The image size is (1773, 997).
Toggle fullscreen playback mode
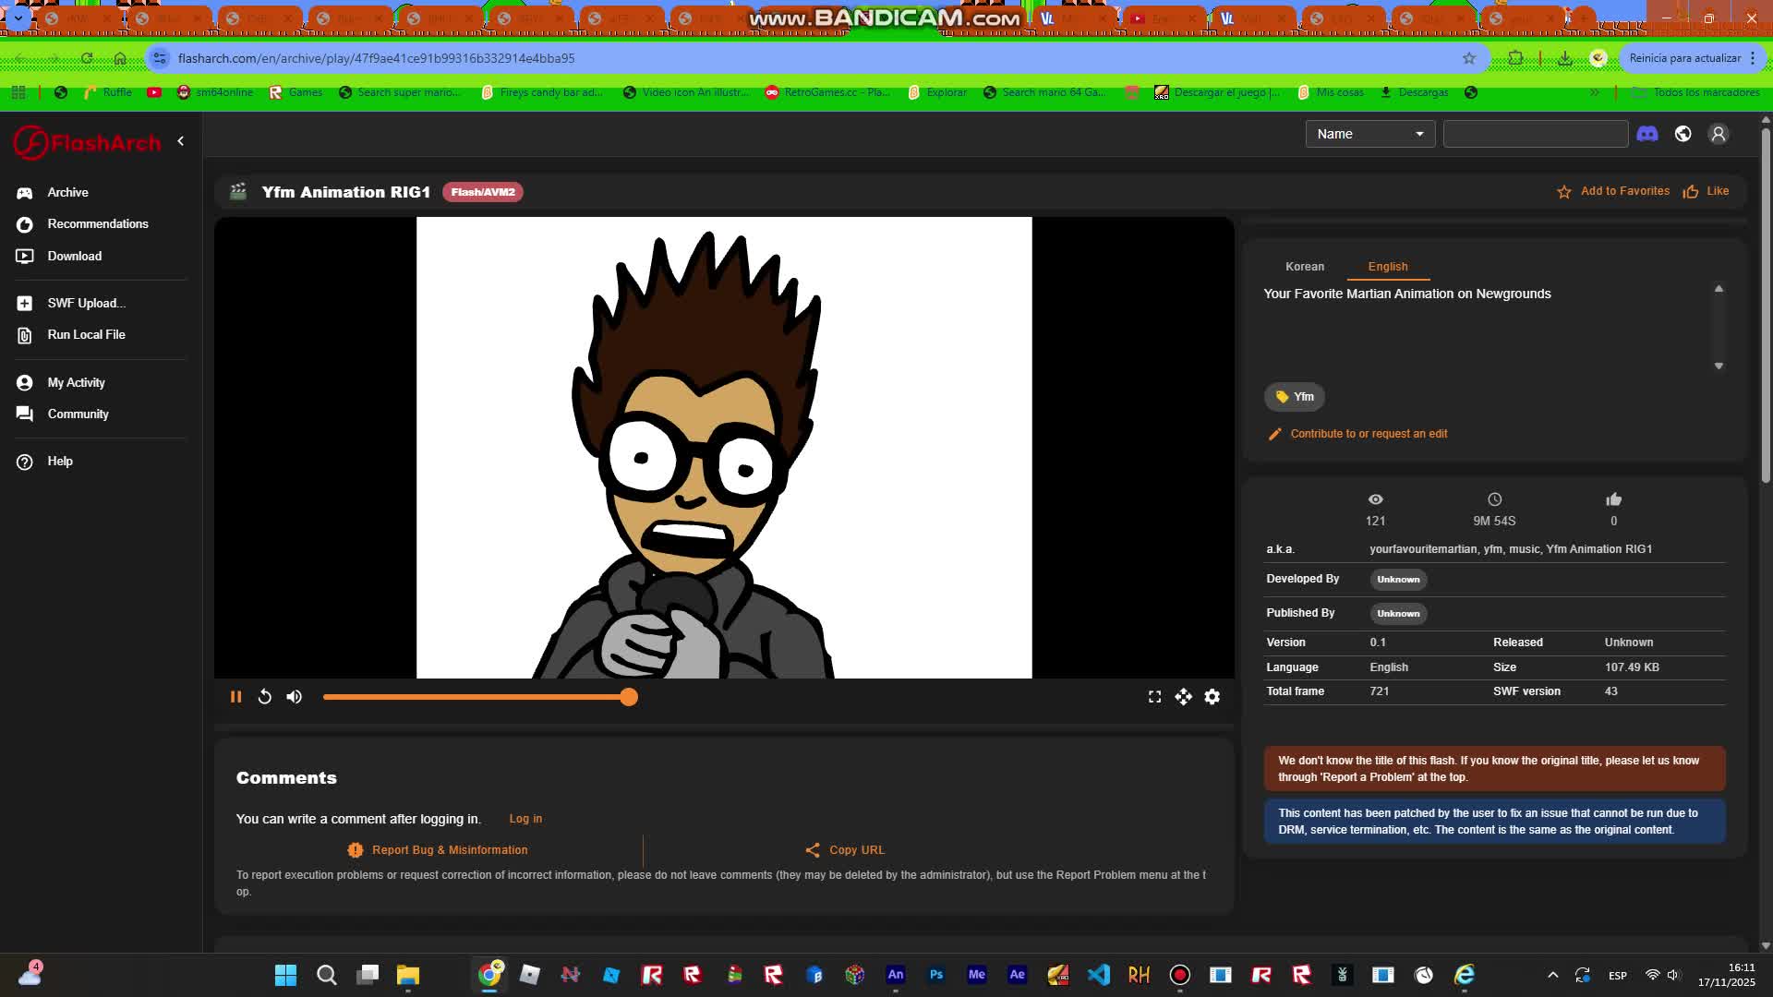[1154, 696]
